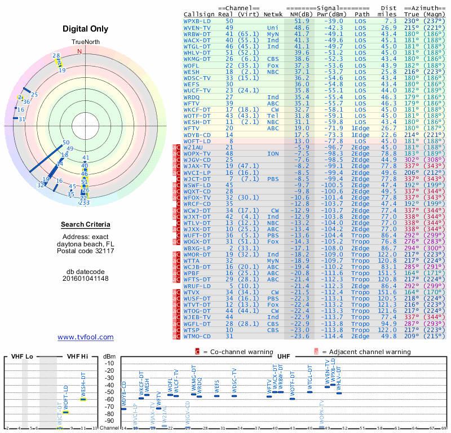451x433 pixels.
Task: Click the WJAX-TV callsign
Action: (197, 166)
